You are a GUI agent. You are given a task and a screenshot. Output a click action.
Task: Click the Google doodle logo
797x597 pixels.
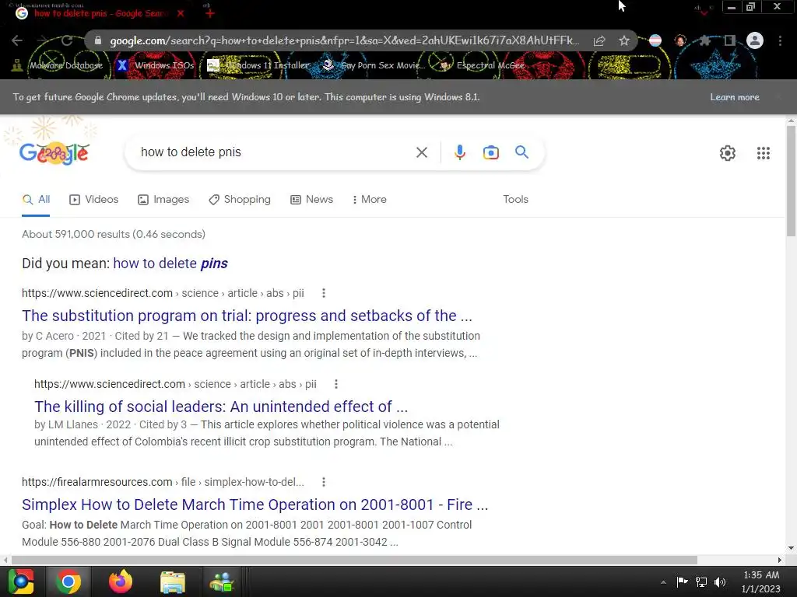point(54,153)
